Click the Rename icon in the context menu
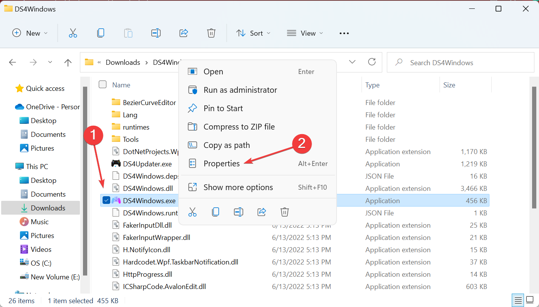The height and width of the screenshot is (307, 539). tap(239, 212)
